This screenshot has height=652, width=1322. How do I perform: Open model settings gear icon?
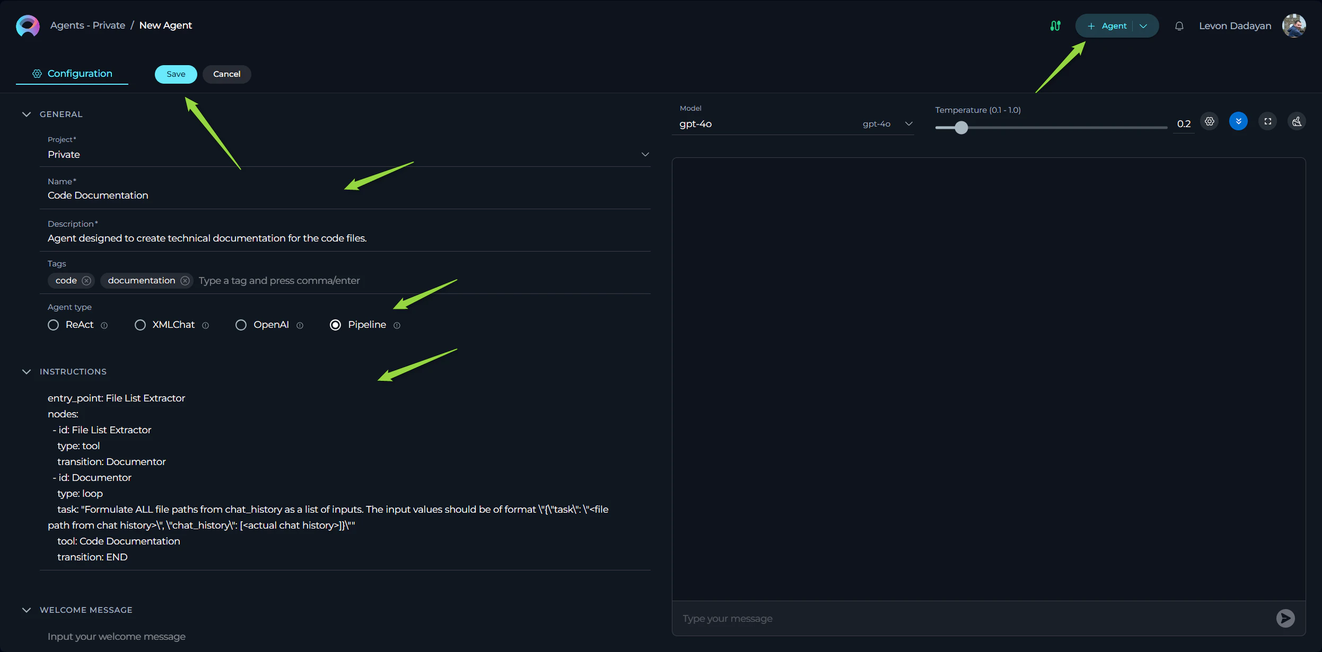point(1209,122)
